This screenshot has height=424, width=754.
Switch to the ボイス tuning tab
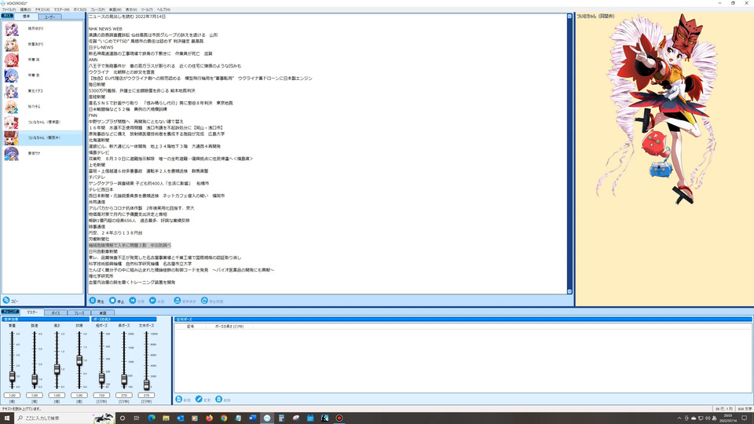pos(56,313)
